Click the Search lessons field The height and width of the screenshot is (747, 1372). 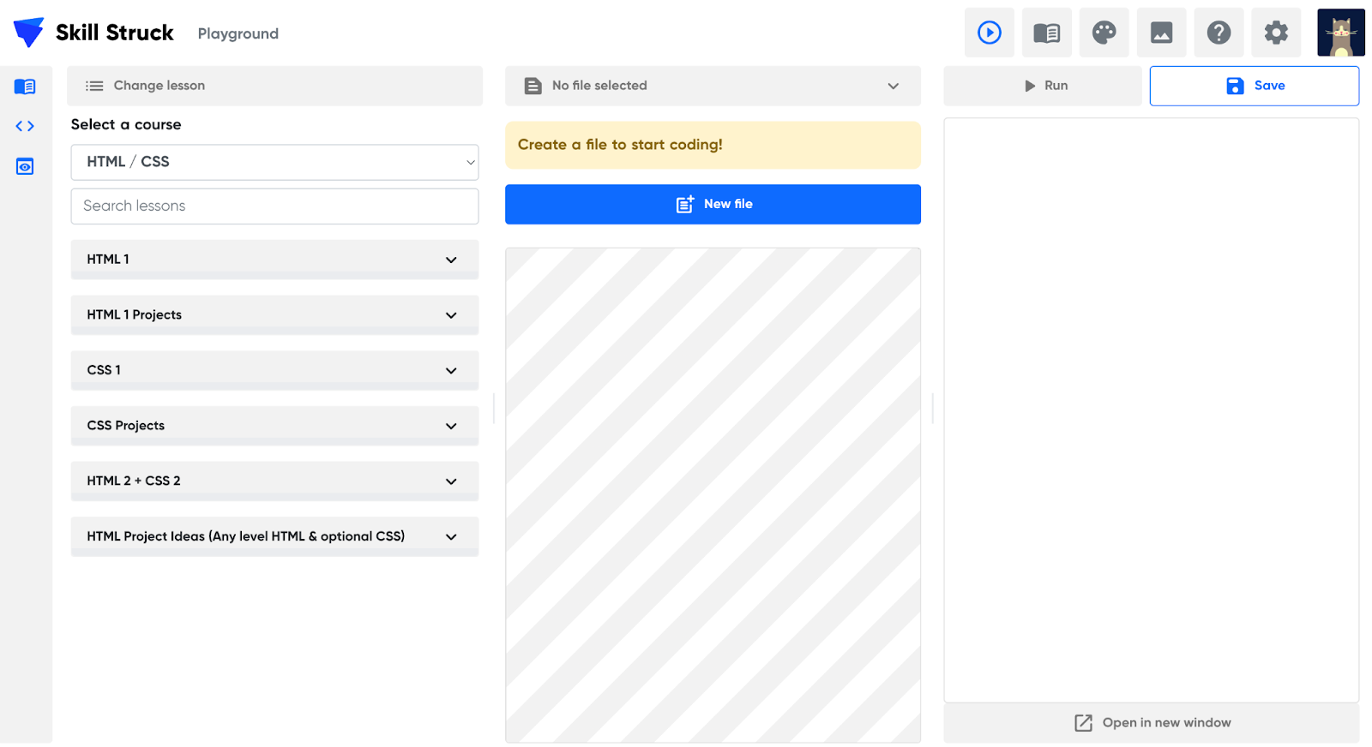(x=274, y=206)
